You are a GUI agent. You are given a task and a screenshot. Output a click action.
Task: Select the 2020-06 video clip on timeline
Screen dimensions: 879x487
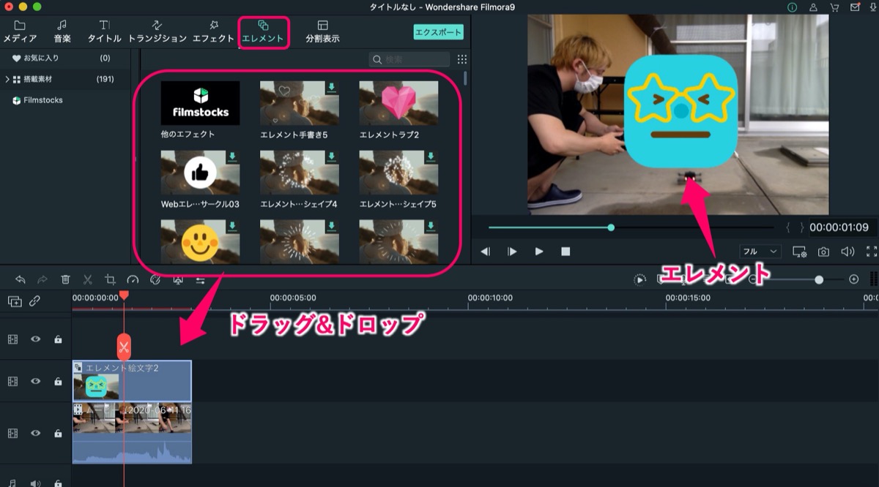click(x=132, y=433)
